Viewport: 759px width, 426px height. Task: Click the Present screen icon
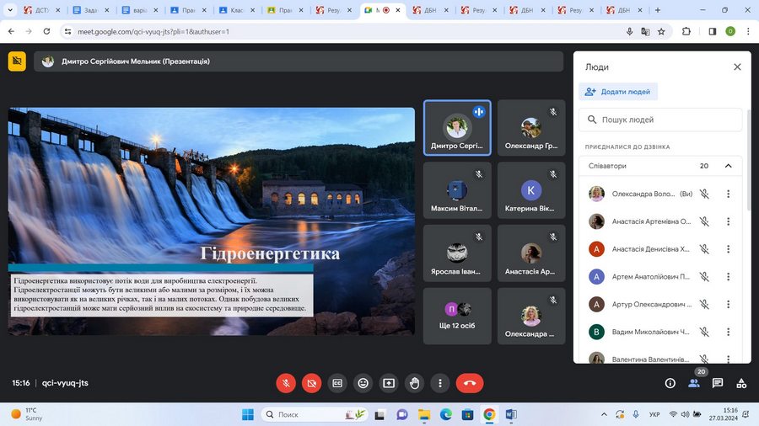[389, 383]
